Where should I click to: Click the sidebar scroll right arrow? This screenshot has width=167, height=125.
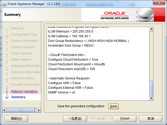point(39,110)
